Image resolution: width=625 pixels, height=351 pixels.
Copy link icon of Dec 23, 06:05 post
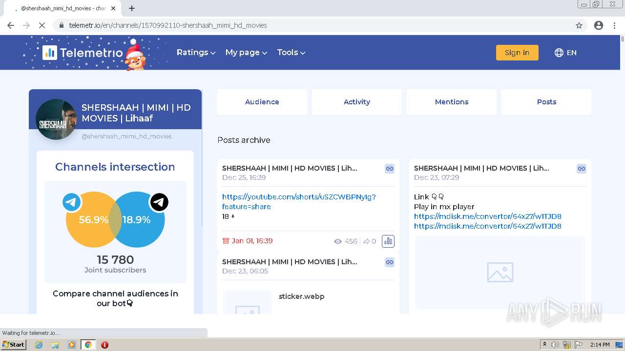coord(390,262)
